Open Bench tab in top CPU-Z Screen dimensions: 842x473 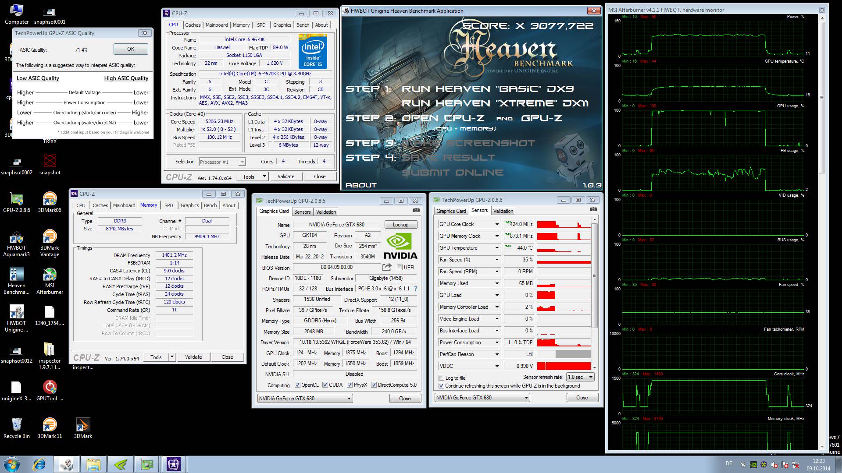coord(303,25)
